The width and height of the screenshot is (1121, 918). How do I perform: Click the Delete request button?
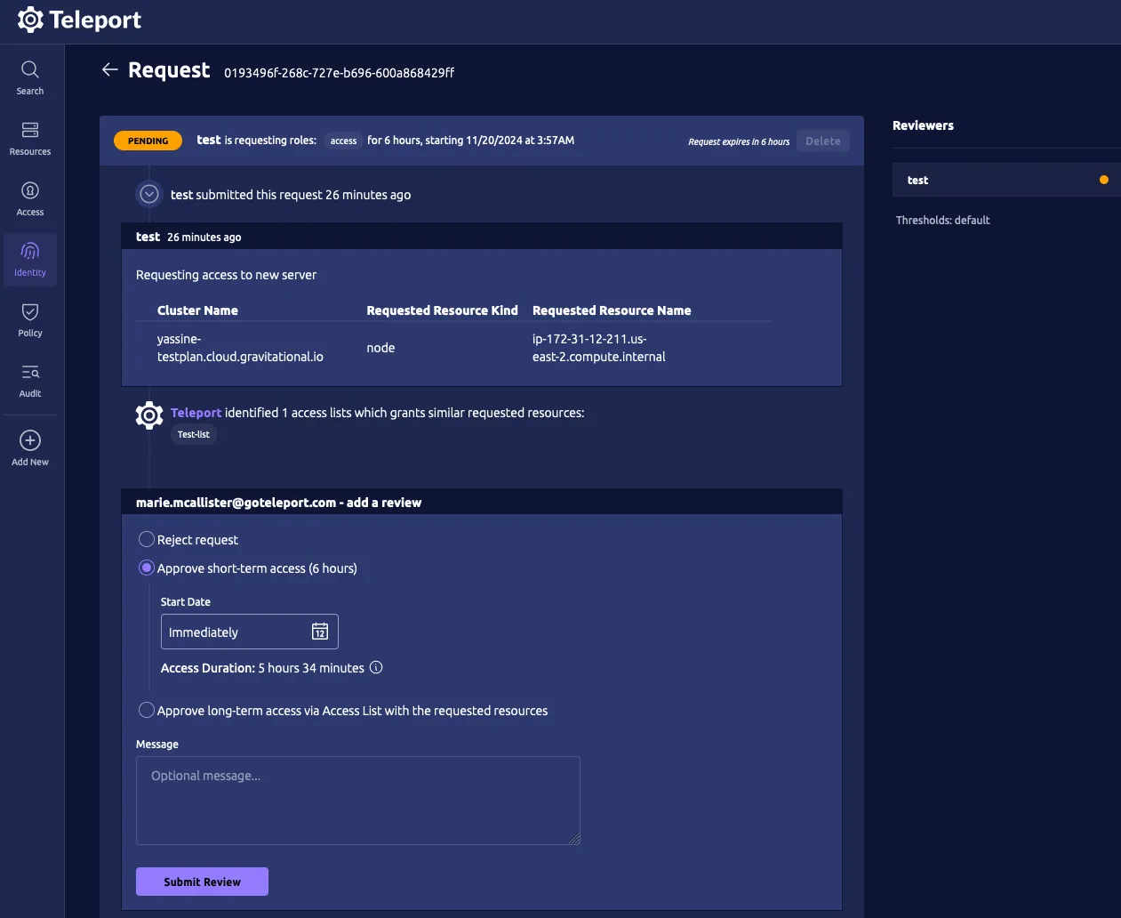(823, 141)
